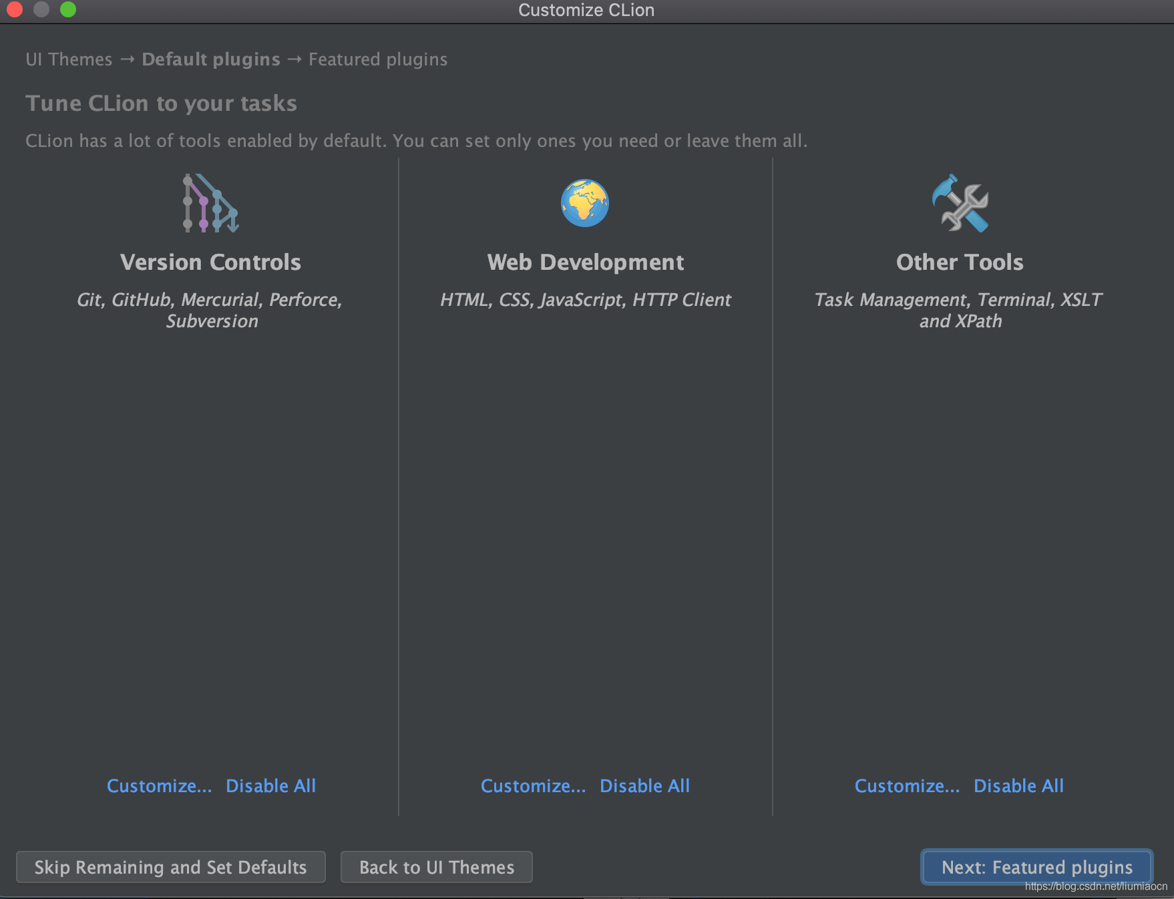The width and height of the screenshot is (1174, 899).
Task: Click the HTML, CSS, JavaScript description text
Action: [x=586, y=300]
